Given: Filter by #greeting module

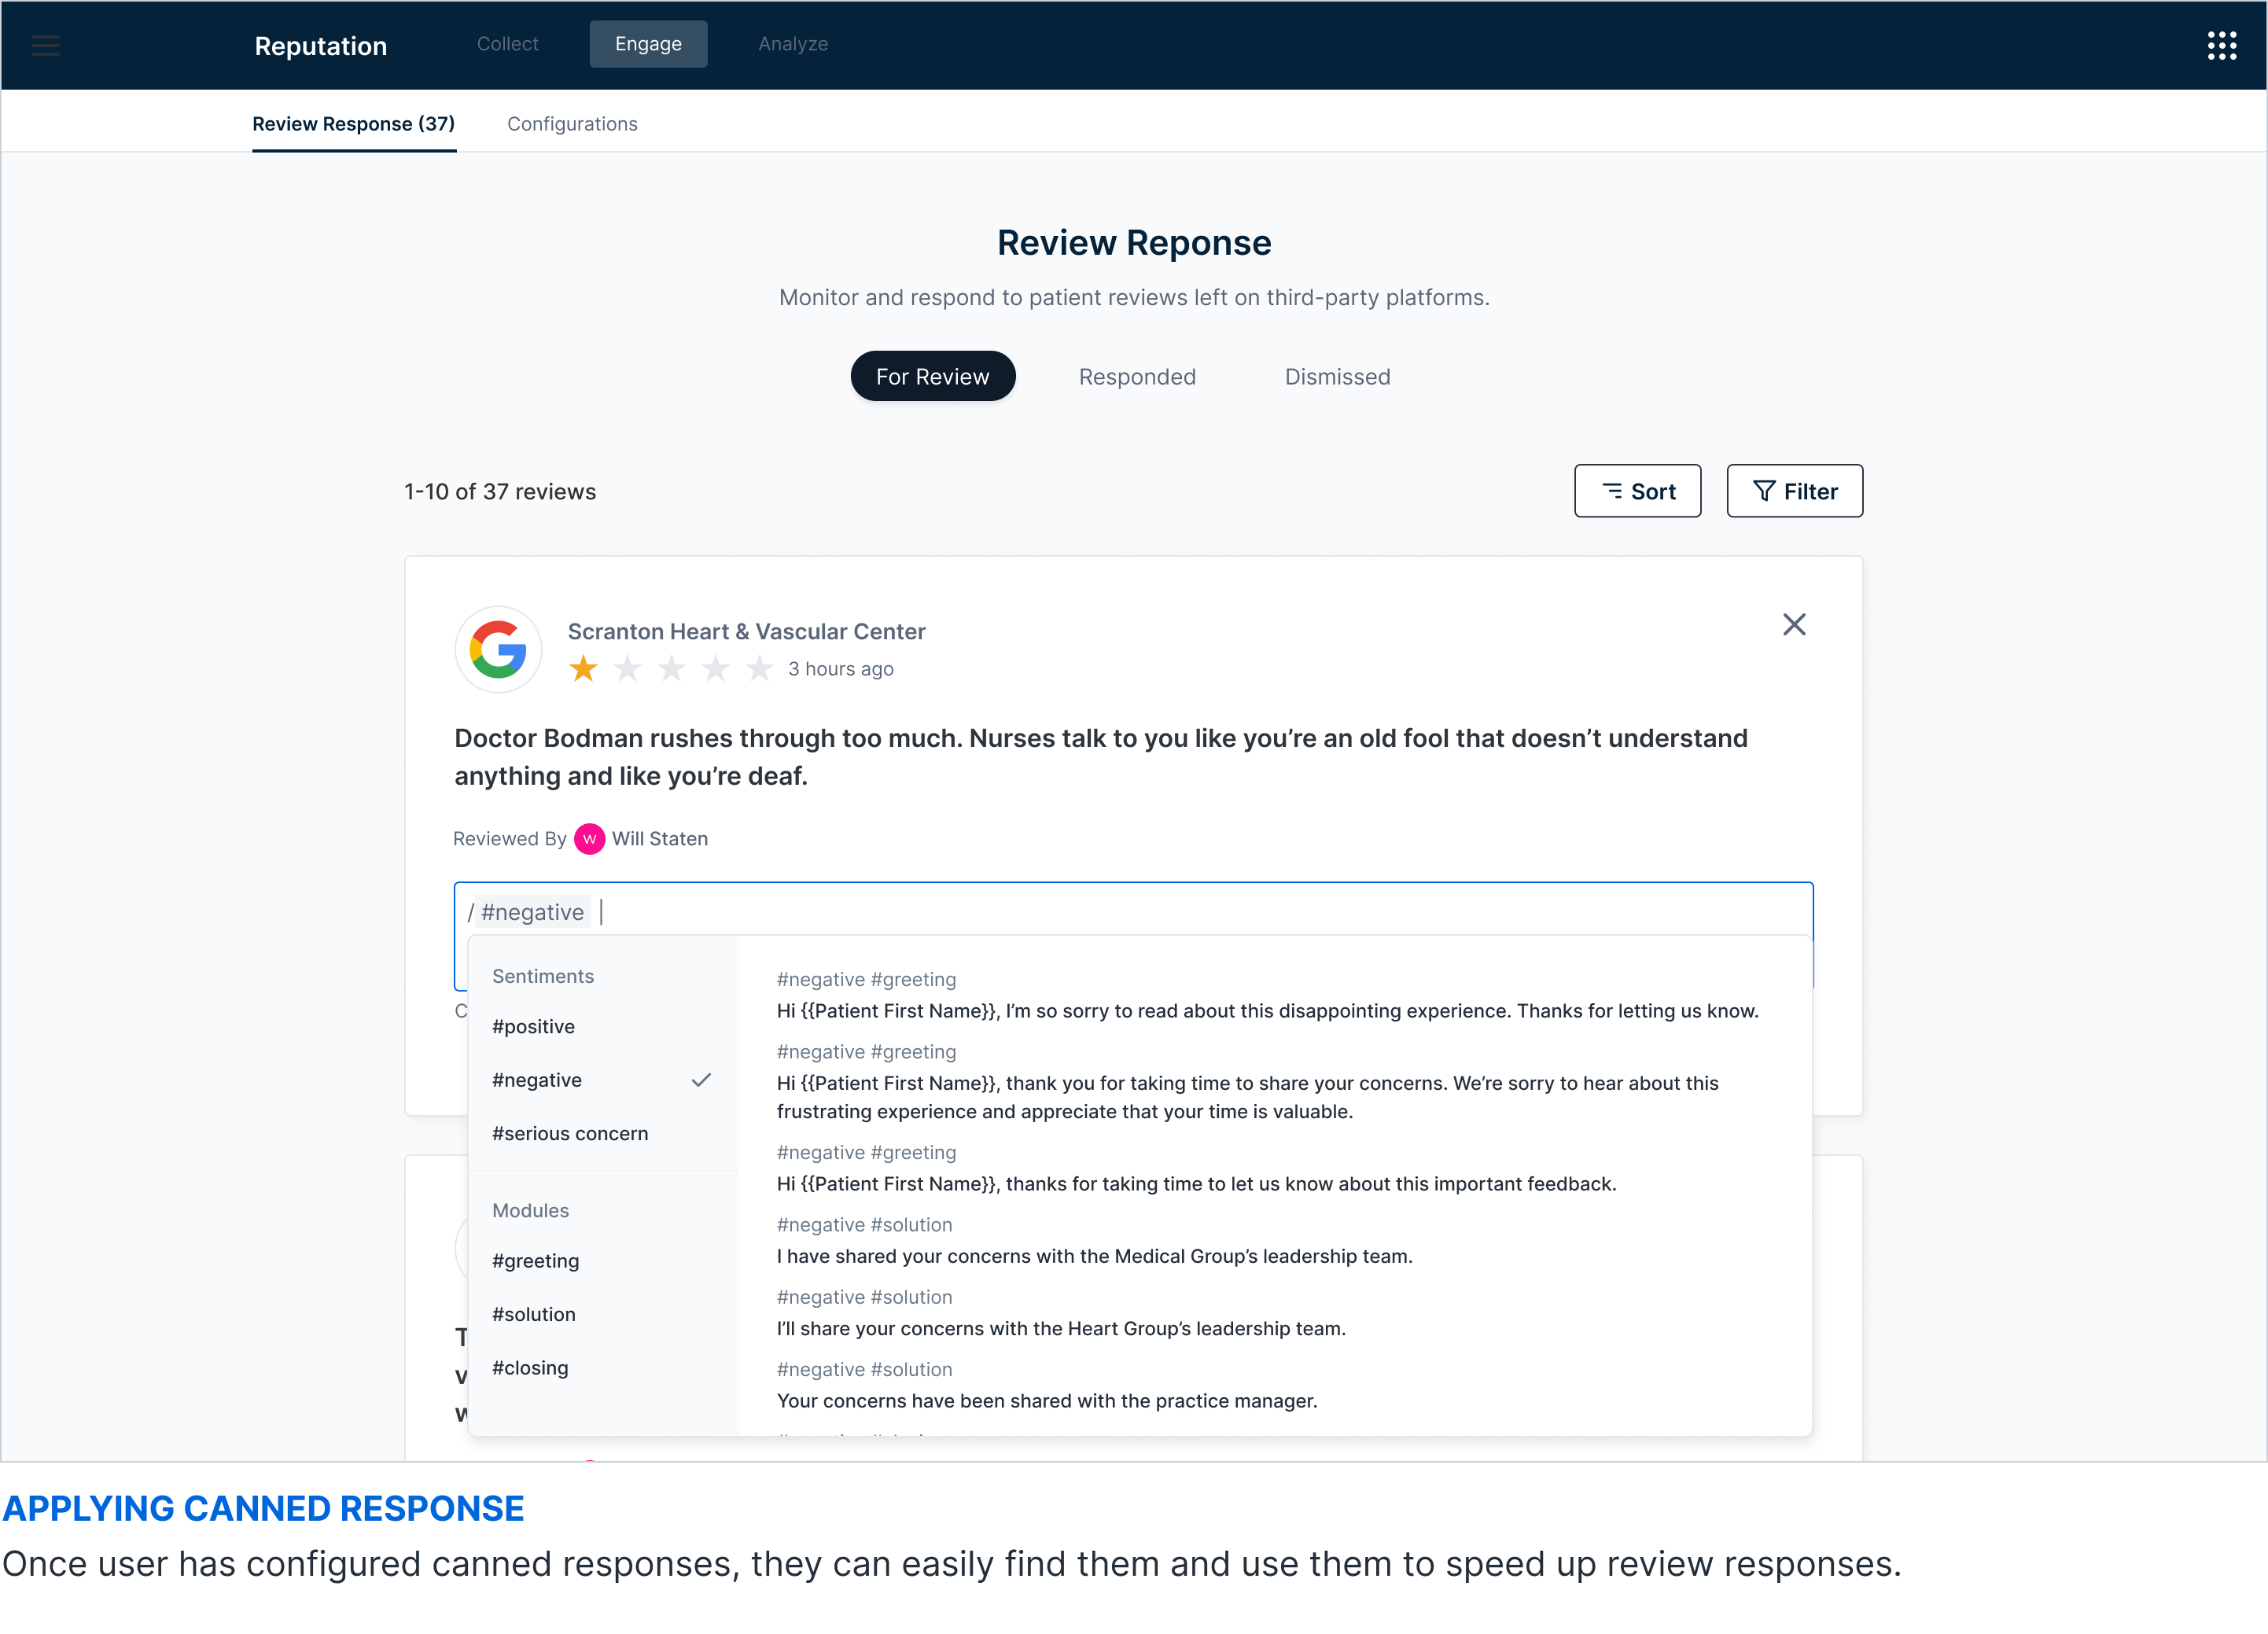Looking at the screenshot, I should 536,1261.
